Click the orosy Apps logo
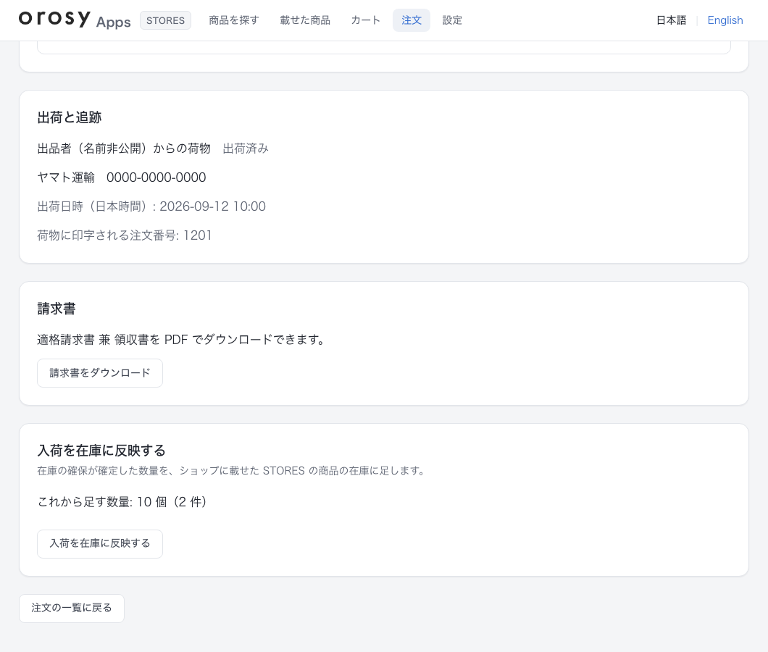Image resolution: width=768 pixels, height=652 pixels. (x=75, y=20)
